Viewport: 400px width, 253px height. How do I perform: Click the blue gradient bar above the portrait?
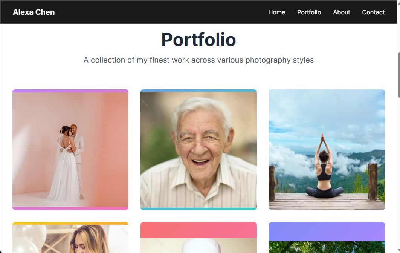tap(198, 90)
